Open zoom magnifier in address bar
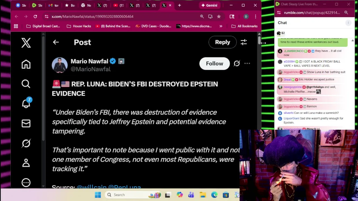This screenshot has width=358, height=201. click(x=202, y=16)
